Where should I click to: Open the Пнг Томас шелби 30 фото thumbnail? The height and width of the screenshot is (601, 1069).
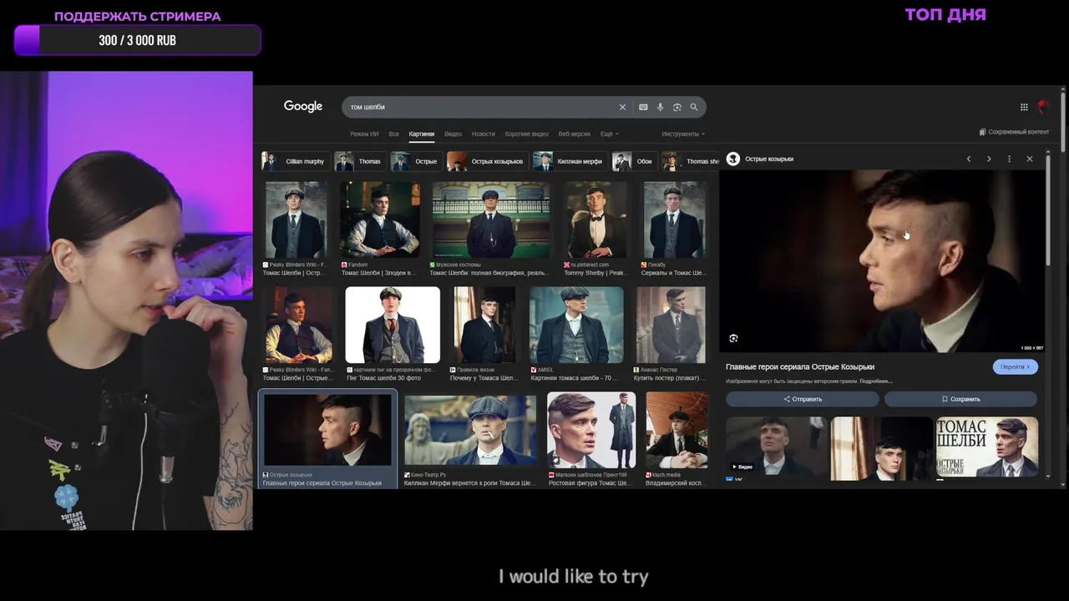[393, 325]
